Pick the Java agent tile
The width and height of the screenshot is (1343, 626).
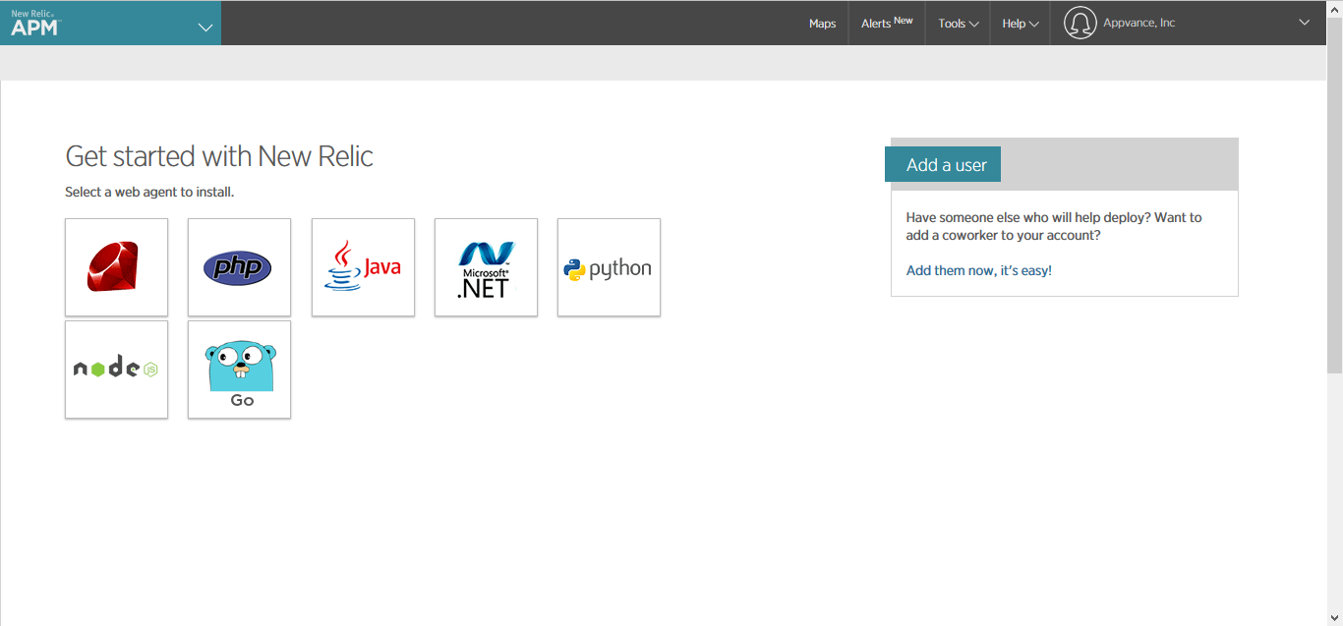[363, 267]
